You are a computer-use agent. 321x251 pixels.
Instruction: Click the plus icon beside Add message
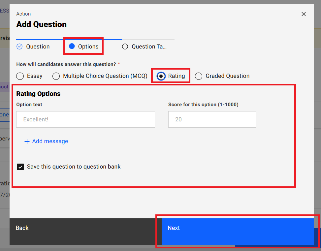coord(27,141)
